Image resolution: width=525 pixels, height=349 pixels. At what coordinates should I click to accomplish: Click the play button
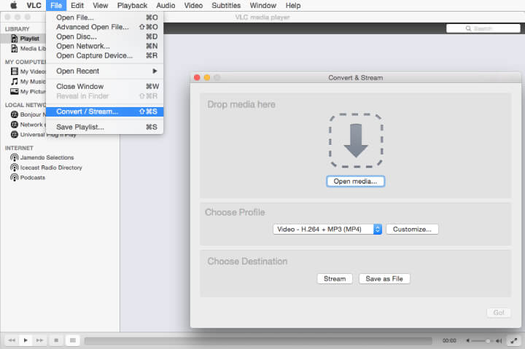point(26,340)
